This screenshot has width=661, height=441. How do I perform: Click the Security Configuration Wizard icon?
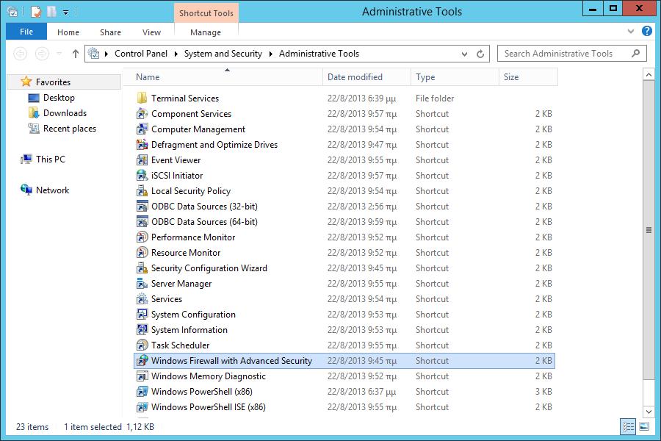click(142, 268)
